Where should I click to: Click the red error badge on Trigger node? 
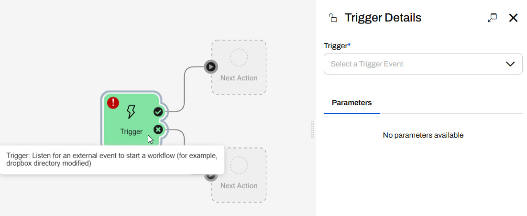coord(113,103)
